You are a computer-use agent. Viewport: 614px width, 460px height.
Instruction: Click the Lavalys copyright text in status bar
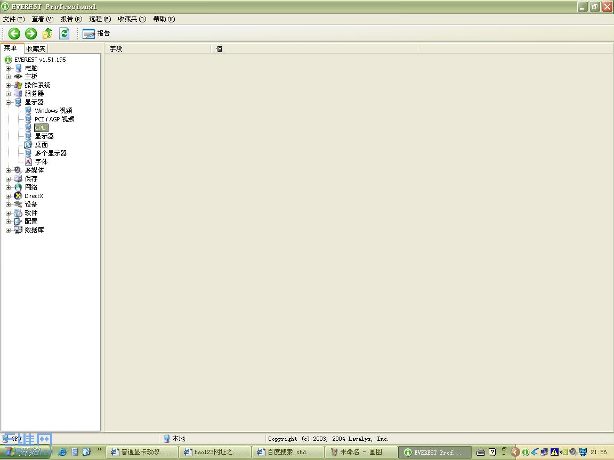click(328, 439)
